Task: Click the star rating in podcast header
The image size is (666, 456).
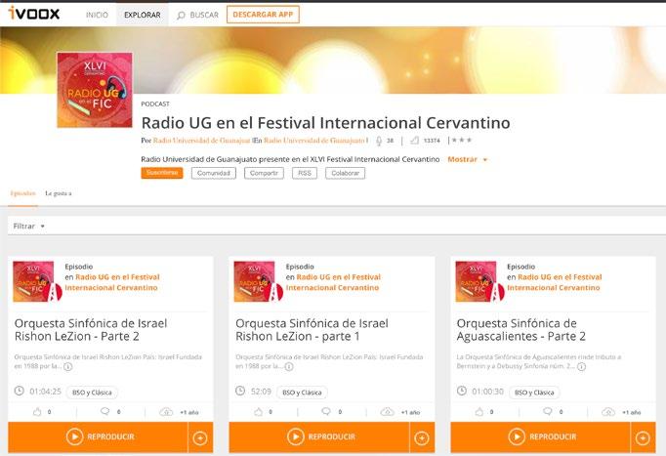Action: click(462, 140)
